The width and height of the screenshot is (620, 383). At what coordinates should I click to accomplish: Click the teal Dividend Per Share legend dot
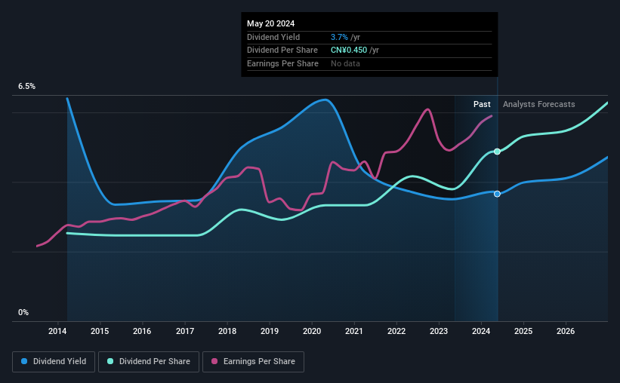110,361
